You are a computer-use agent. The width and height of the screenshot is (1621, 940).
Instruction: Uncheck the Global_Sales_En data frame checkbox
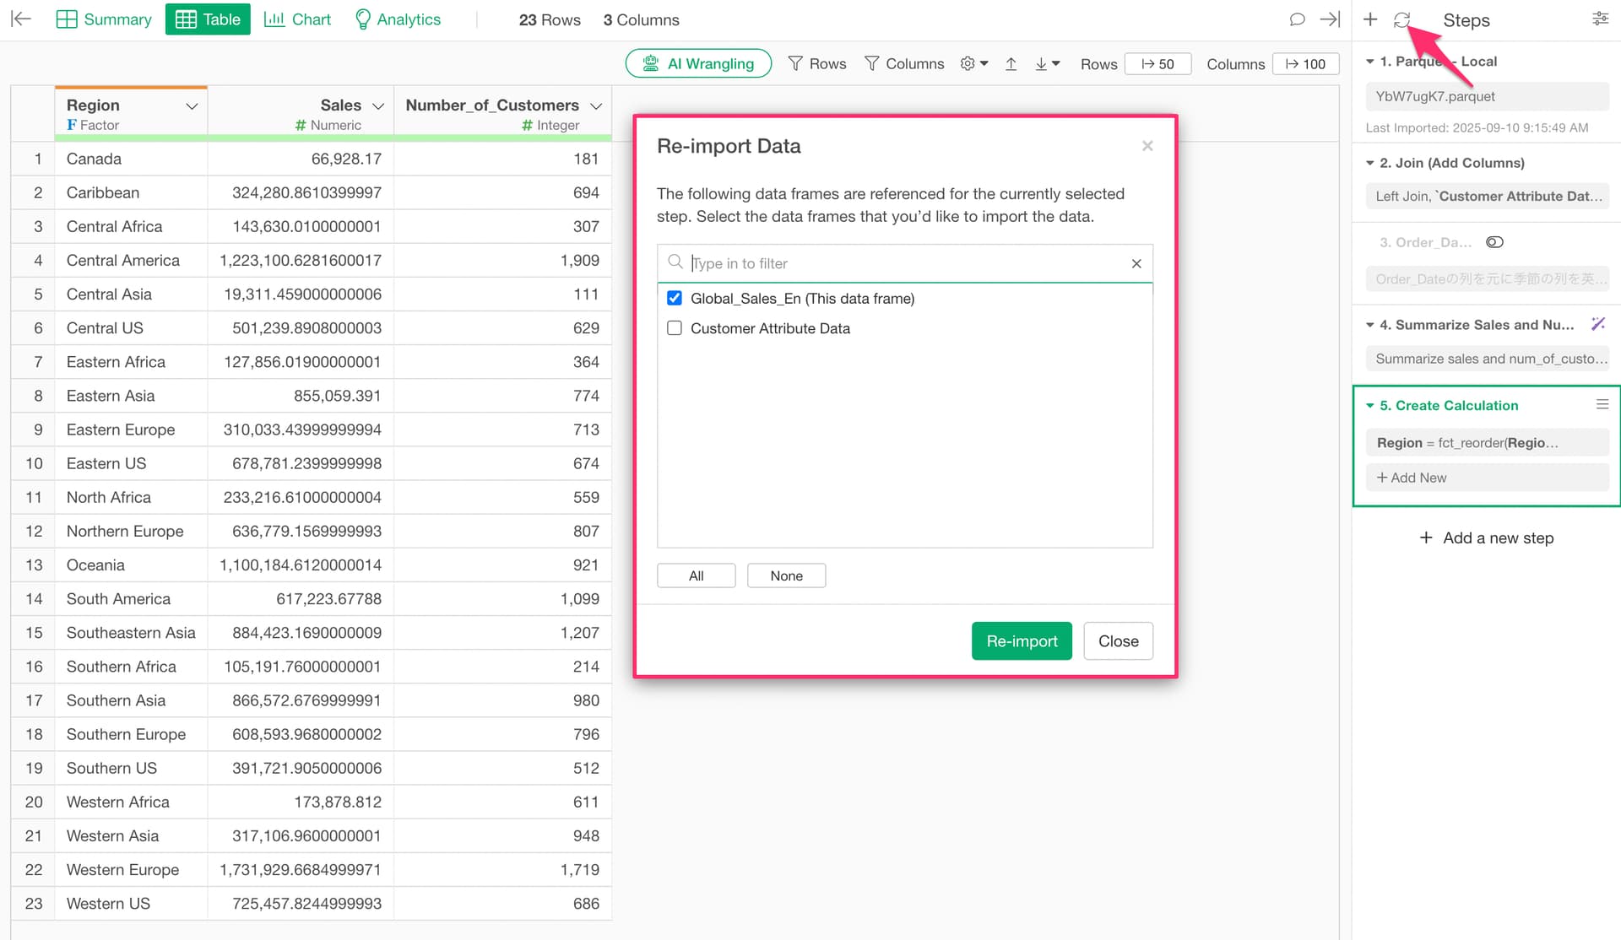(675, 298)
